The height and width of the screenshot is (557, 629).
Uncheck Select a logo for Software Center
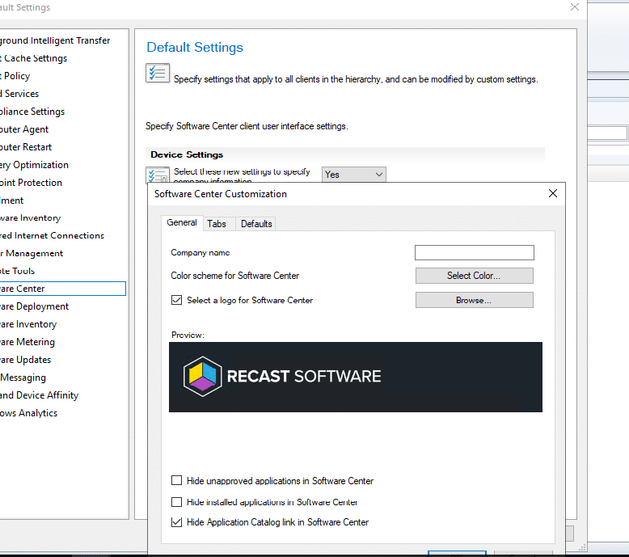point(177,300)
